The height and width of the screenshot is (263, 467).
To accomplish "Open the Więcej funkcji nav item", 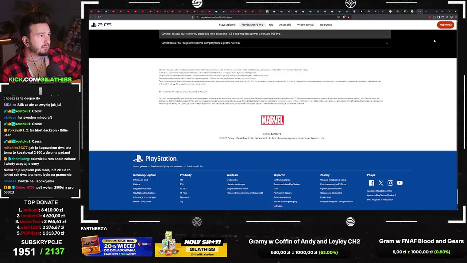I will [x=306, y=25].
